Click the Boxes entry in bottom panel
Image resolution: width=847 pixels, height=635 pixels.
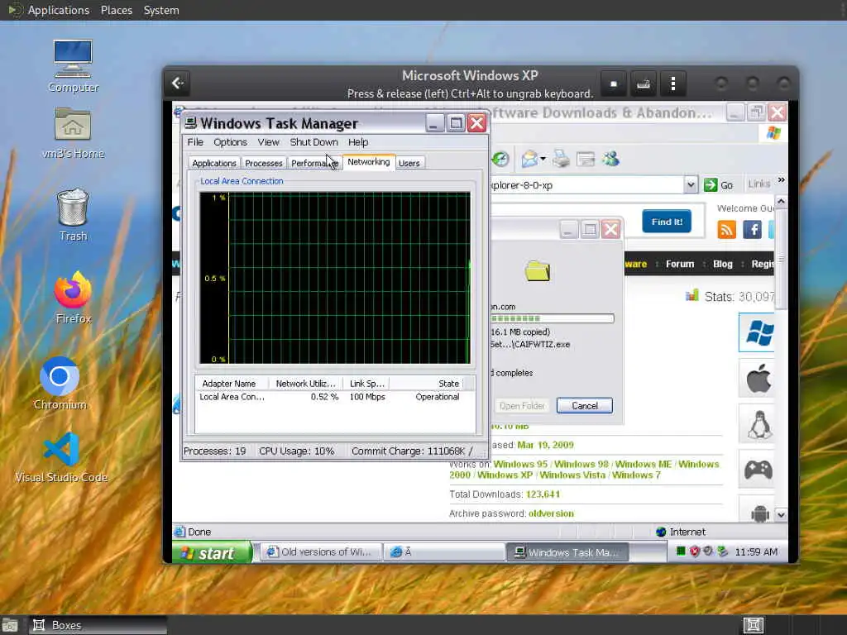point(98,625)
